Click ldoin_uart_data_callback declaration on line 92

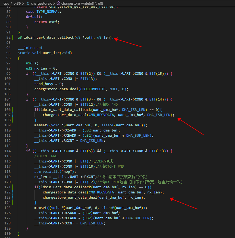pos(49,37)
